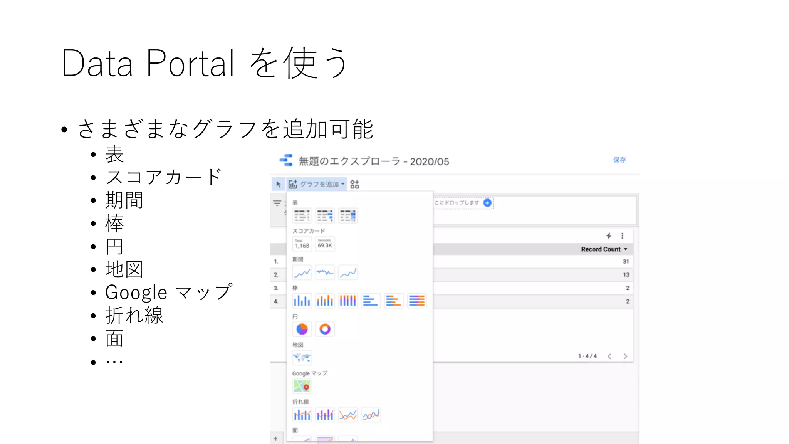
Task: Pick the first time series chart icon
Action: coord(302,272)
